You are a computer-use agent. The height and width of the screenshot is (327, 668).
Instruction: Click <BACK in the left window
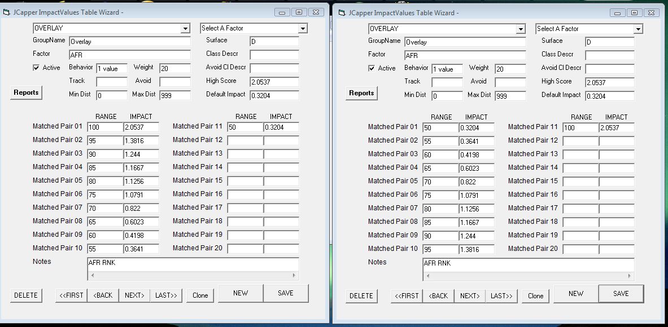(x=103, y=295)
